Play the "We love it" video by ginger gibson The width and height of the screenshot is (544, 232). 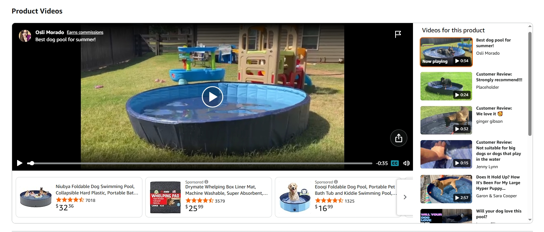pyautogui.click(x=446, y=120)
